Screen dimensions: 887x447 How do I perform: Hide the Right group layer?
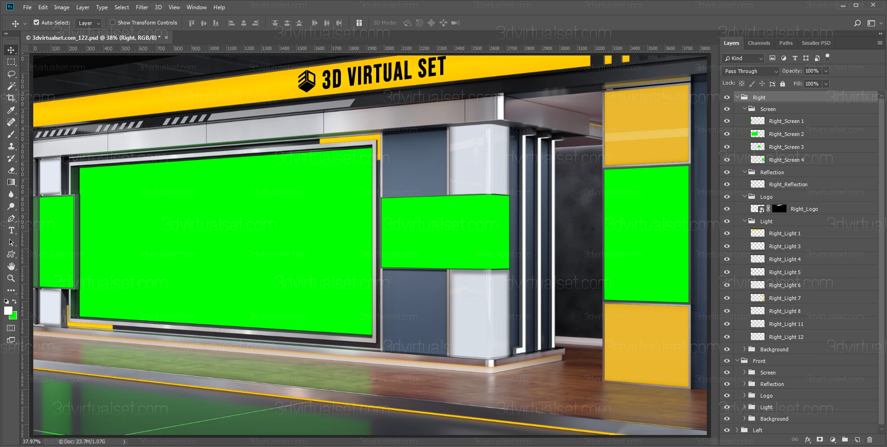tap(727, 98)
